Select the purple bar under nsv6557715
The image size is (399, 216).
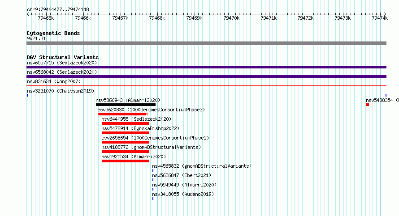click(206, 67)
